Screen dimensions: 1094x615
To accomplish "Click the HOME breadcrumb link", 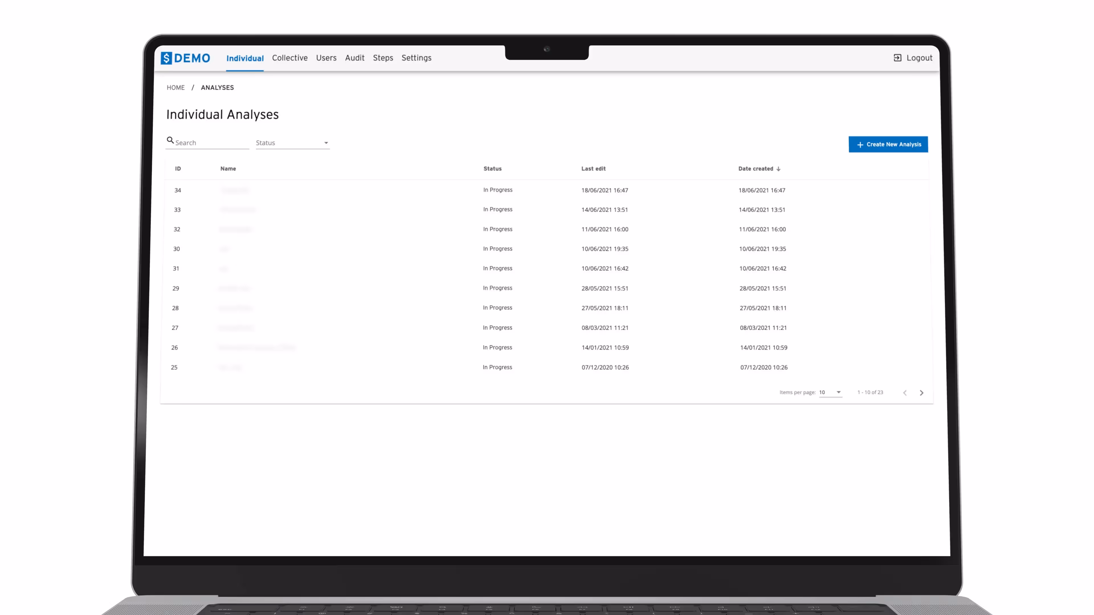I will (175, 87).
